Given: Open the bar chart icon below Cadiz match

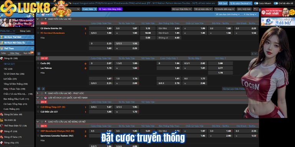Looking at the screenshot, I should [x=43, y=88].
